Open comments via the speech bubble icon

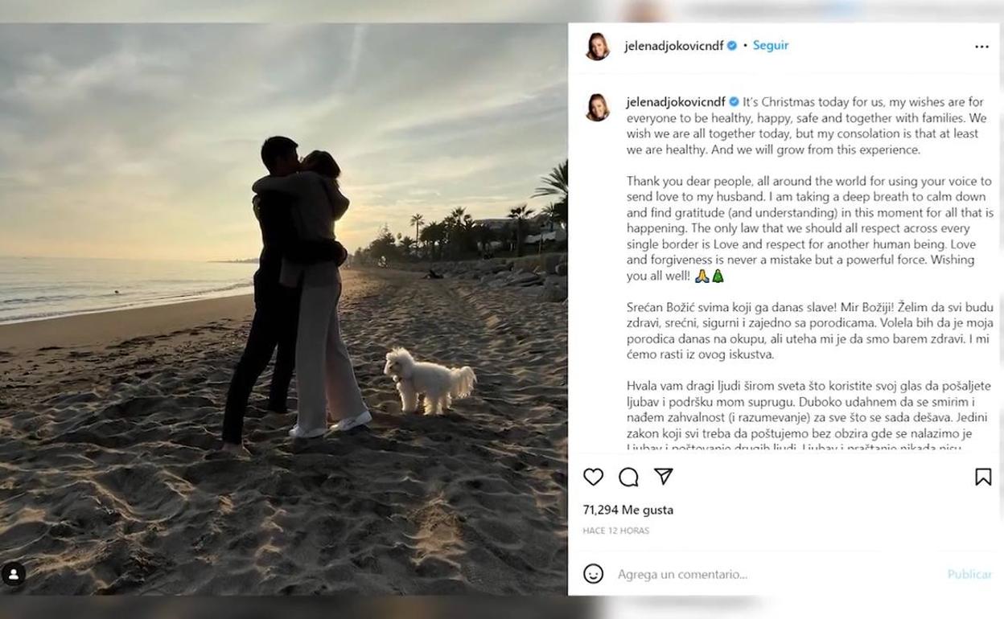click(628, 477)
